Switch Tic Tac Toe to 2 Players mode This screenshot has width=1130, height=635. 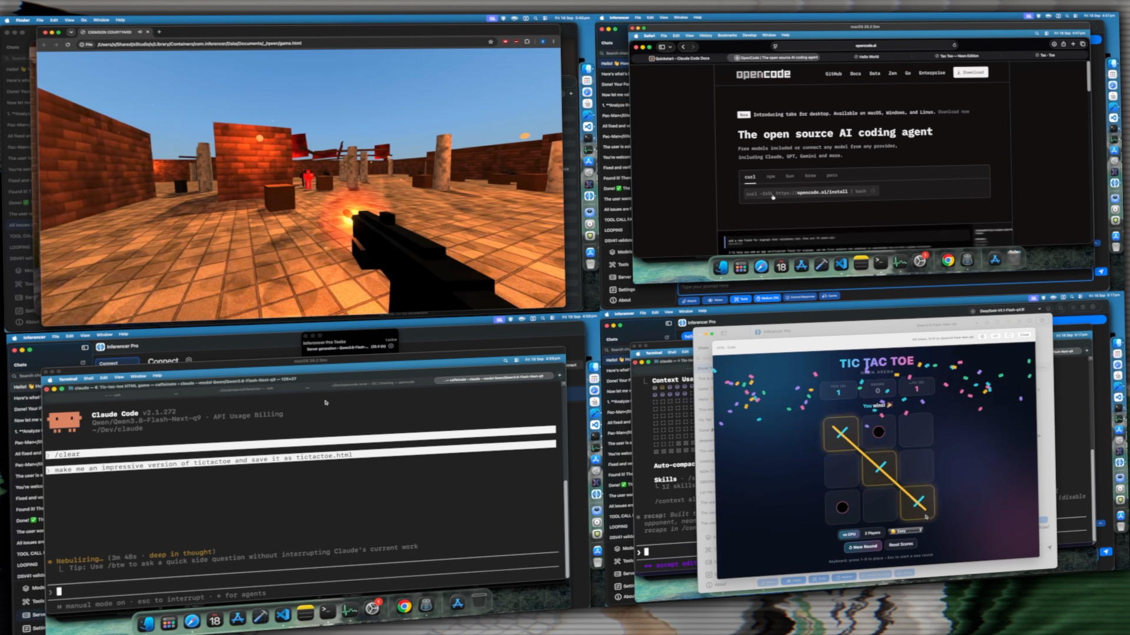coord(872,533)
